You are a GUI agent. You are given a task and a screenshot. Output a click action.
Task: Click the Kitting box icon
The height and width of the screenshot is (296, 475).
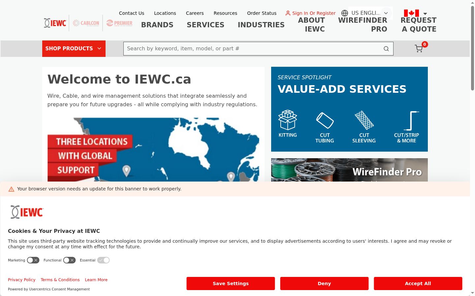point(288,120)
